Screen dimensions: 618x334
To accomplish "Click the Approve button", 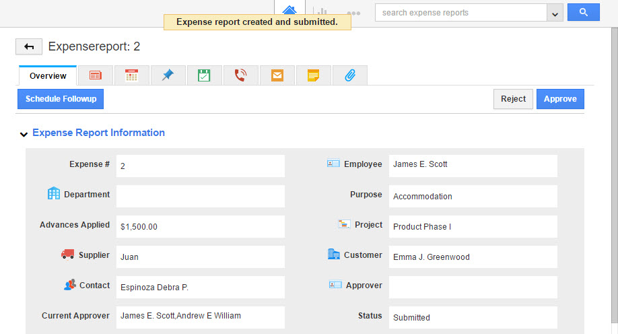I will [560, 99].
